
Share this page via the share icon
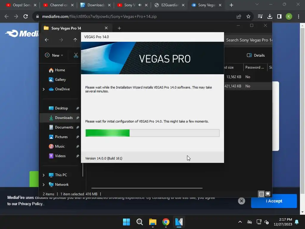tap(239, 17)
